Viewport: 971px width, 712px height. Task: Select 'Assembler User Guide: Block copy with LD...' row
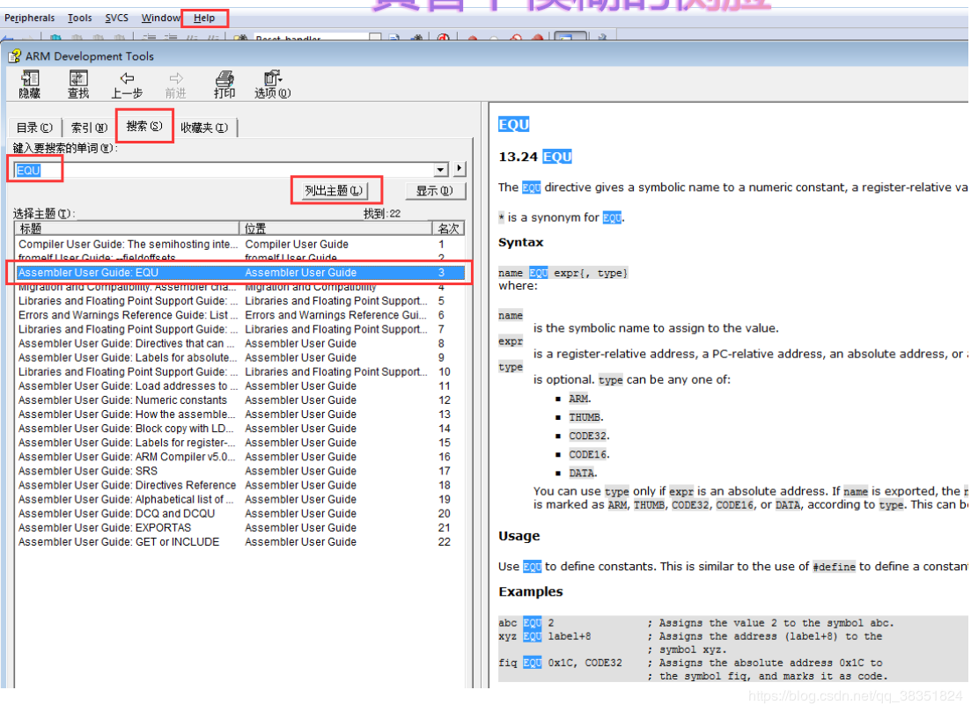(240, 429)
